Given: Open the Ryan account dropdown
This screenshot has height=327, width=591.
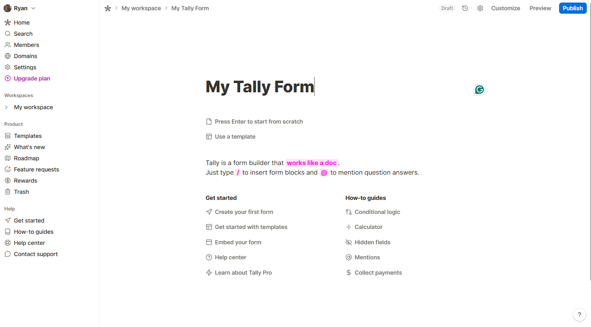Looking at the screenshot, I should [x=20, y=8].
